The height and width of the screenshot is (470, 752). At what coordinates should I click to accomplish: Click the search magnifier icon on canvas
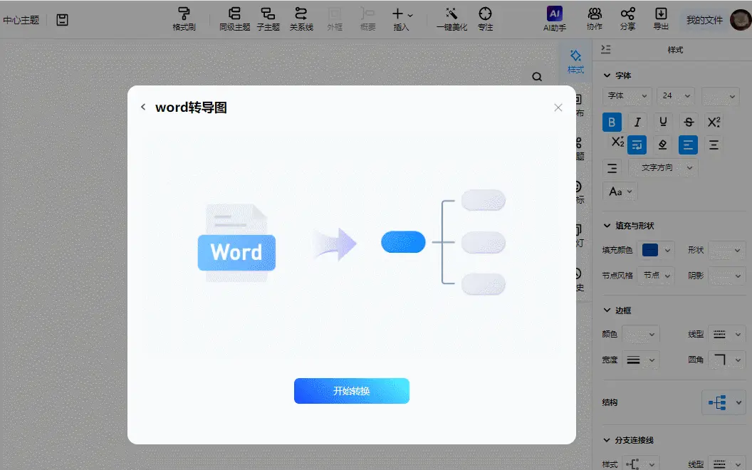tap(537, 77)
